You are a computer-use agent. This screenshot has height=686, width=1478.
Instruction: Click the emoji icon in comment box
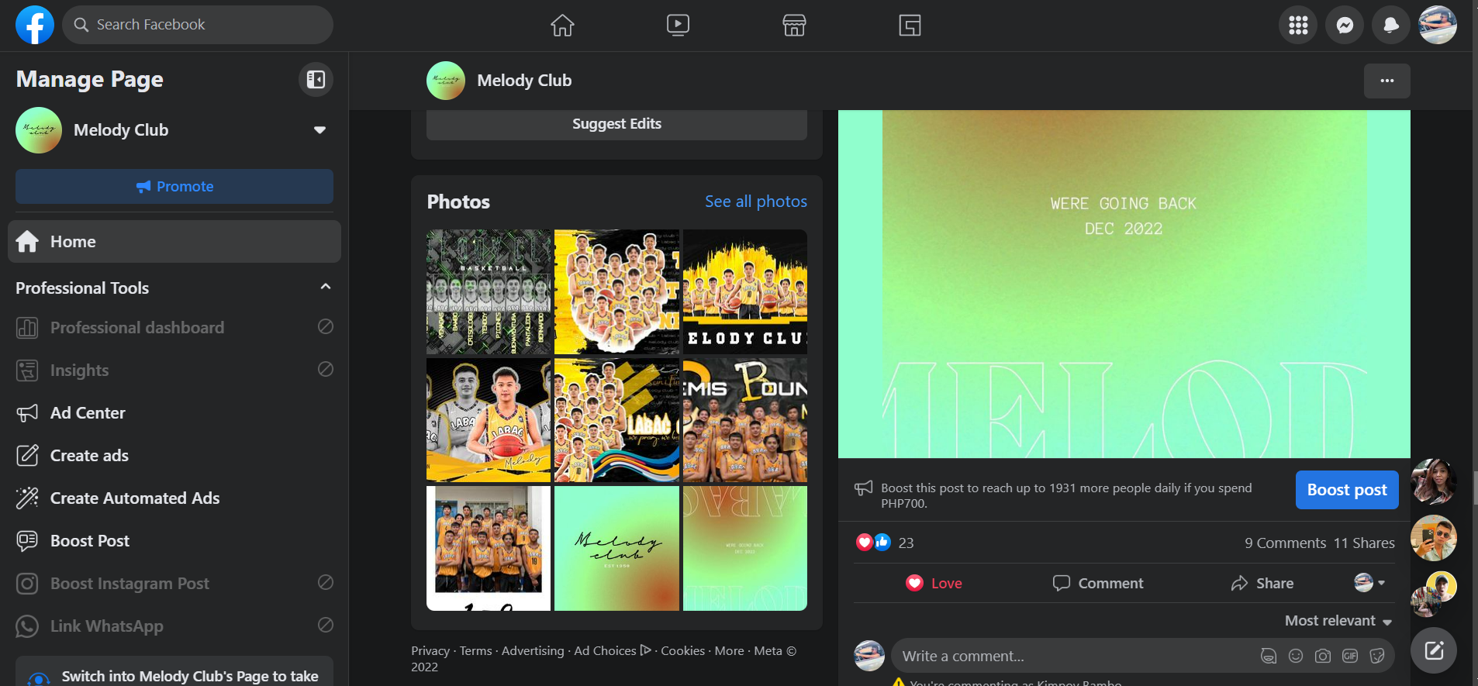[1296, 656]
